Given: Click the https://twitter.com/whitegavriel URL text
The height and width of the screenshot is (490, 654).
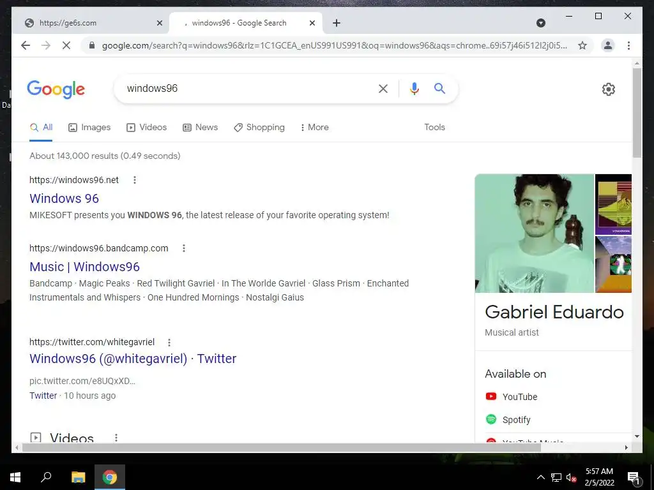Looking at the screenshot, I should 92,343.
